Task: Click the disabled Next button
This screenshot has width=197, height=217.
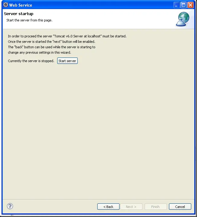Action: (131, 207)
